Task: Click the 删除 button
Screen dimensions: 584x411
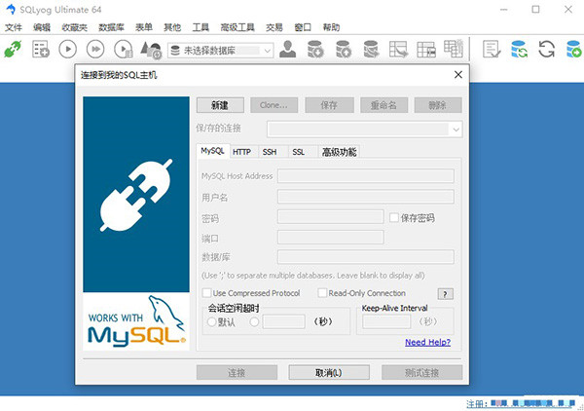Action: 438,105
